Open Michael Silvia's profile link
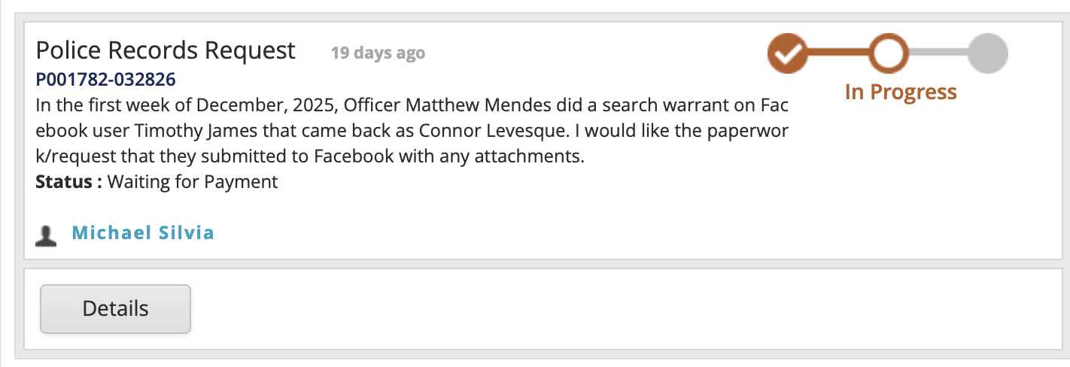This screenshot has width=1070, height=367. 143,233
